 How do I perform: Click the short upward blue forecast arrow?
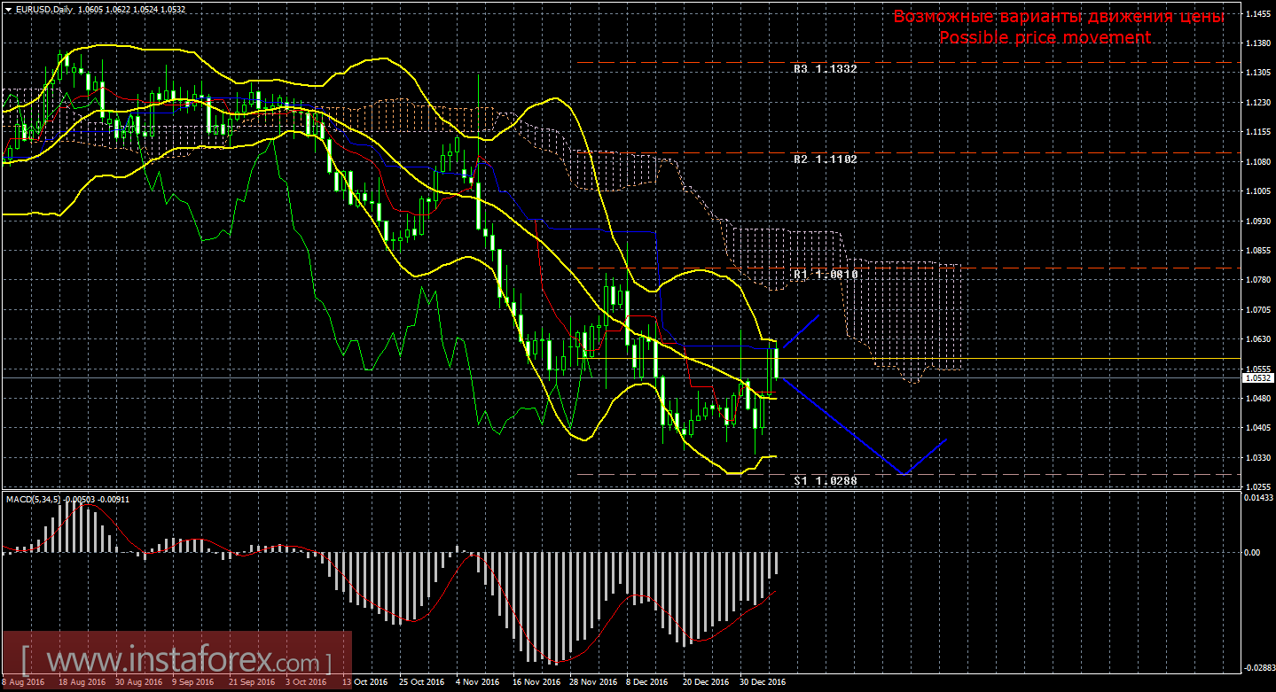[x=800, y=331]
